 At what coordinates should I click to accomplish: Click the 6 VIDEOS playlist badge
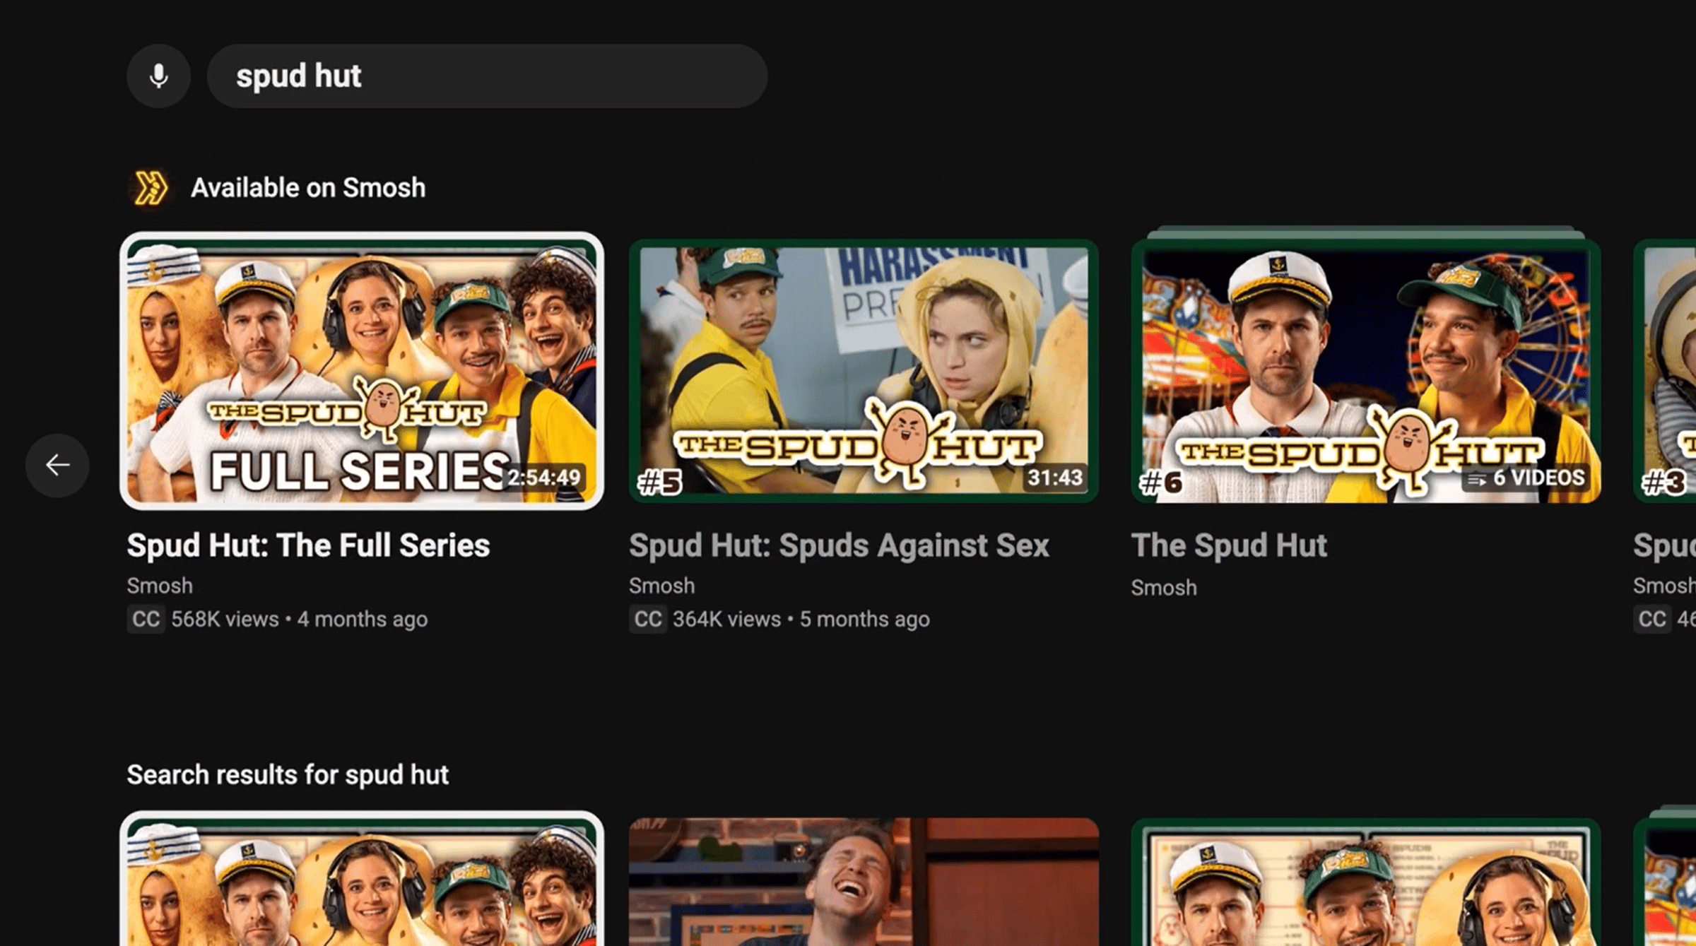point(1526,478)
